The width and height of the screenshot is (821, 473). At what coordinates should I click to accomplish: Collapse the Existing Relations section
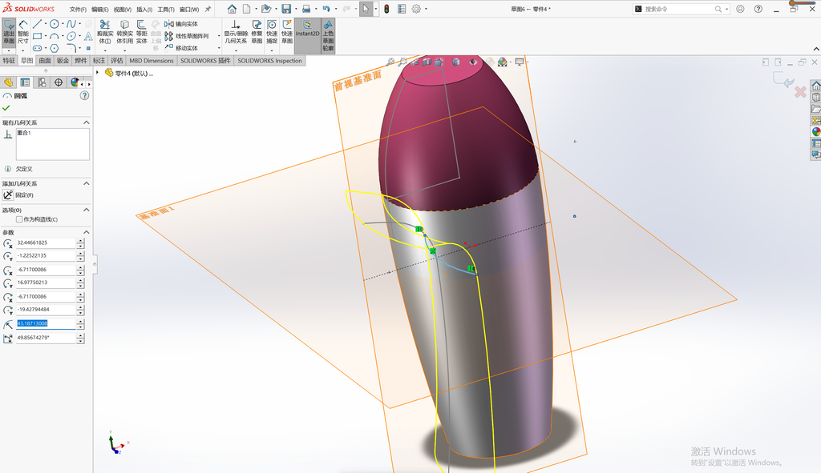tap(87, 122)
